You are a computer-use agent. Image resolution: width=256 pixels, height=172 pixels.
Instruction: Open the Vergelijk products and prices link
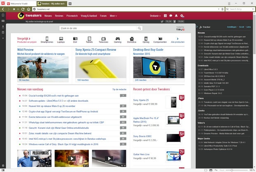pos(27,40)
